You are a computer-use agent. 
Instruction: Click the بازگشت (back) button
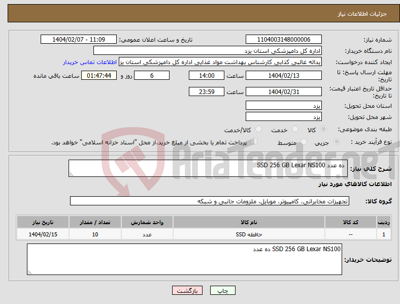pos(187,290)
